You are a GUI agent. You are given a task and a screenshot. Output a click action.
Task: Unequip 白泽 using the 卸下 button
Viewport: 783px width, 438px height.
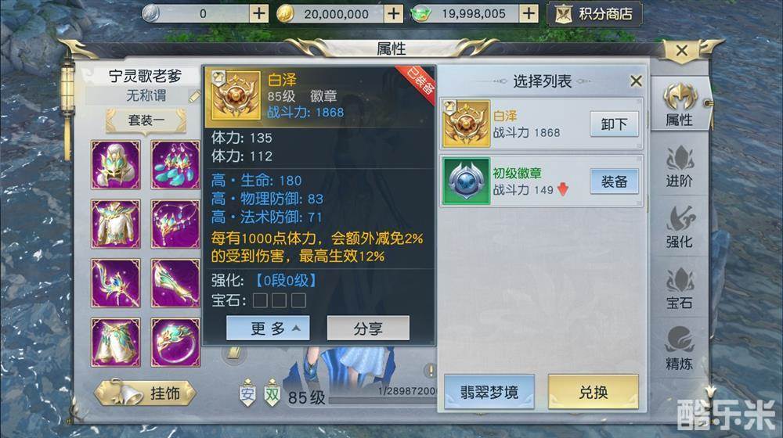614,124
